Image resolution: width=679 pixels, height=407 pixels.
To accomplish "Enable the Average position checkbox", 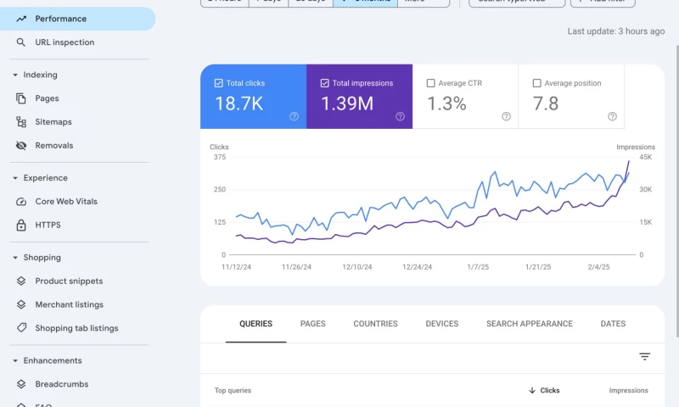I will point(536,83).
